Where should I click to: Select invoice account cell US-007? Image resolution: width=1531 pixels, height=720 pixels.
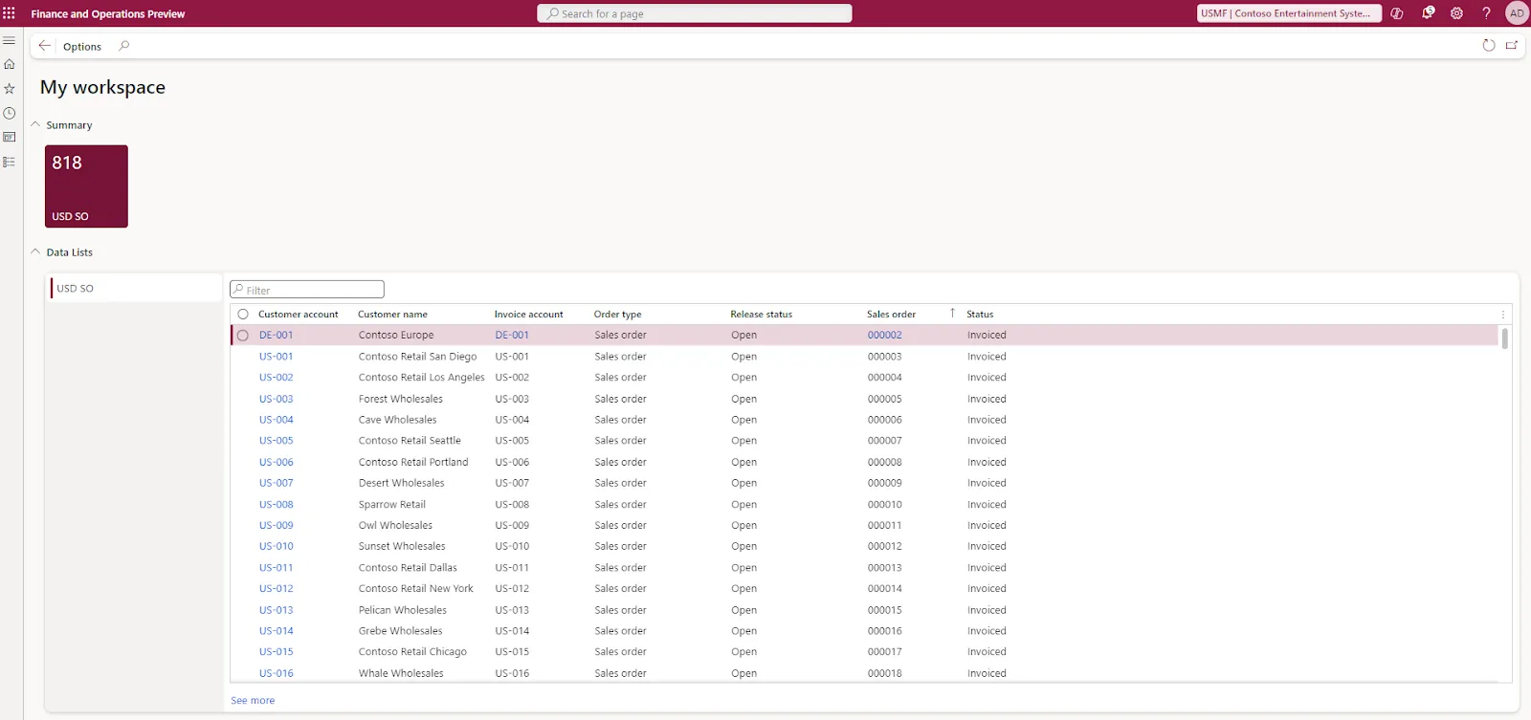(512, 483)
